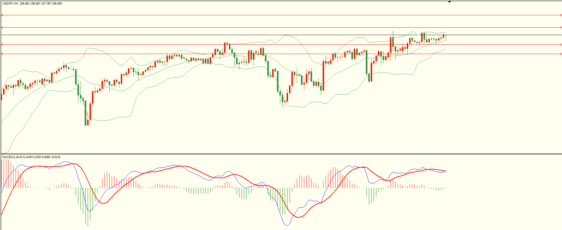This screenshot has width=562, height=230.
Task: Click the divider between price chart and MACD
Action: [281, 154]
